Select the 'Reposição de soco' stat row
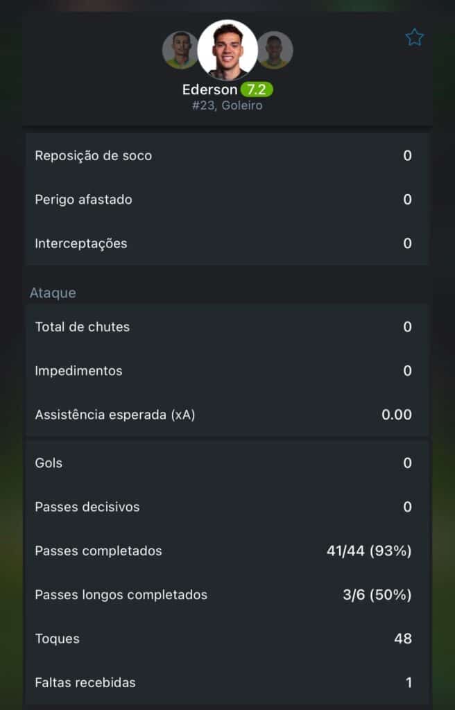 coord(227,155)
